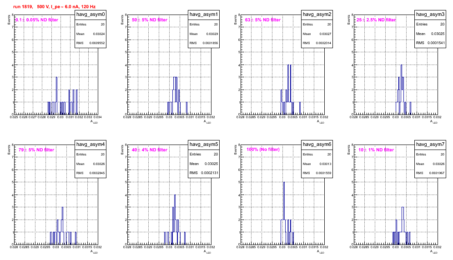453x260 pixels.
Task: Click the Mean value in havg_asym7 box
Action: tap(438, 164)
